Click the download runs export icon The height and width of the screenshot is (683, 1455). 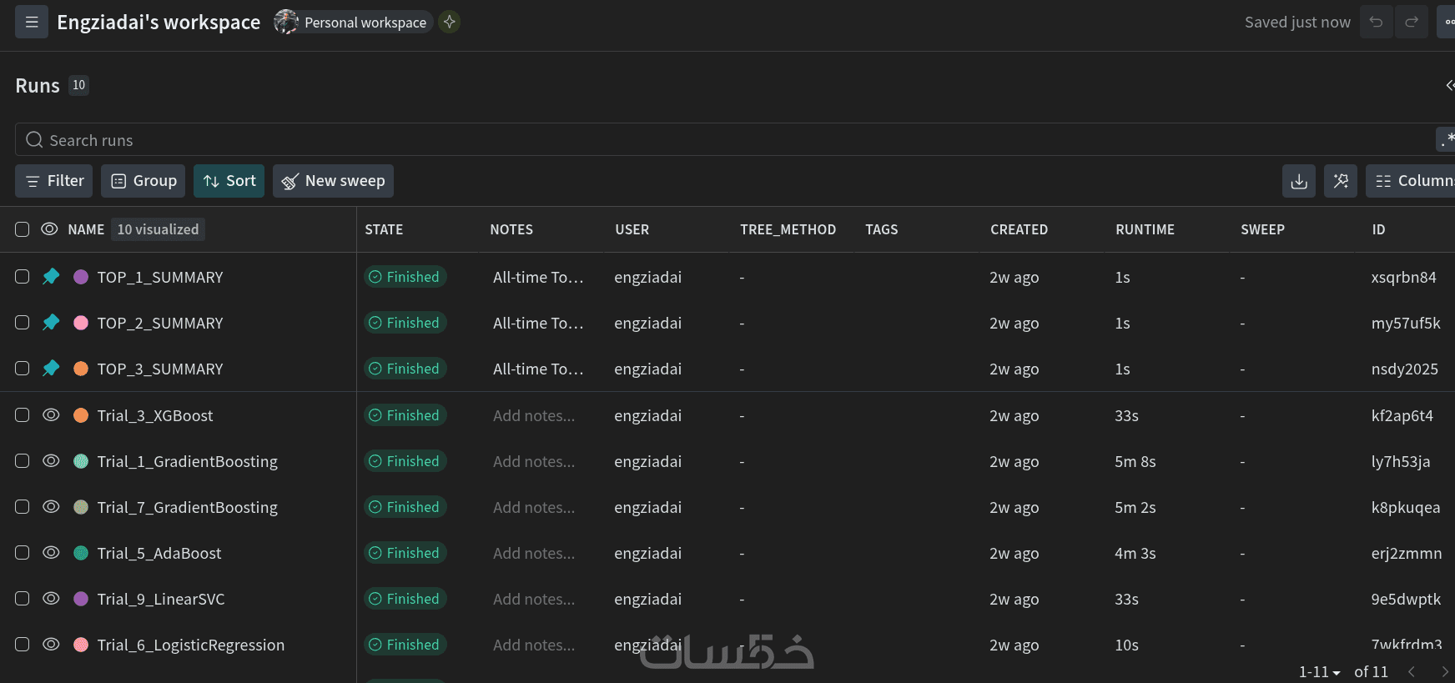(x=1299, y=181)
